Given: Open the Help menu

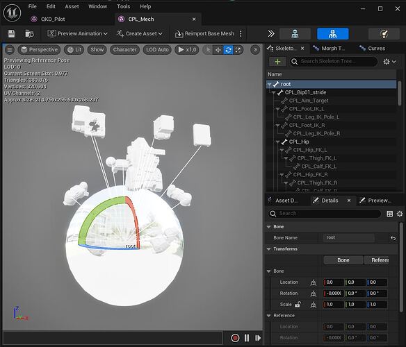Looking at the screenshot, I should 145,6.
